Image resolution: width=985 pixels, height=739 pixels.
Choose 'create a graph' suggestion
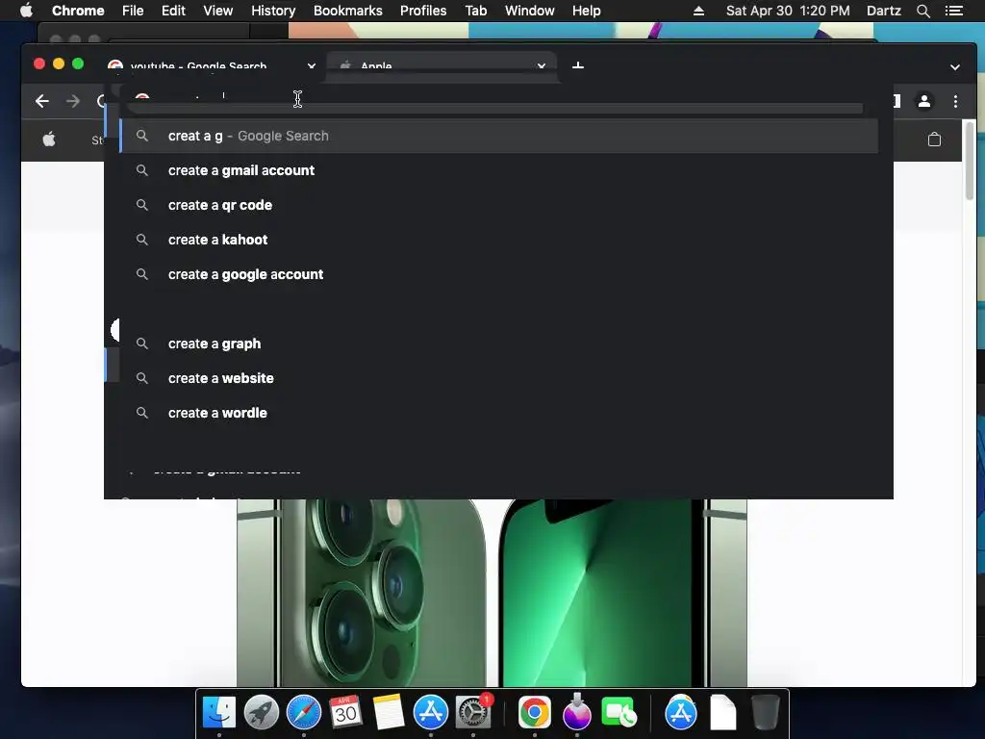click(499, 344)
